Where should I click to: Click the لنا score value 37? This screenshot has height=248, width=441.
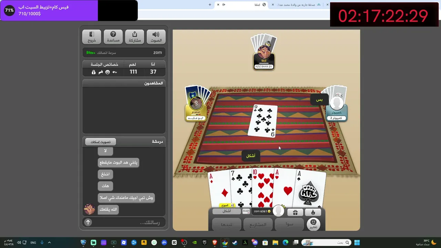(153, 72)
